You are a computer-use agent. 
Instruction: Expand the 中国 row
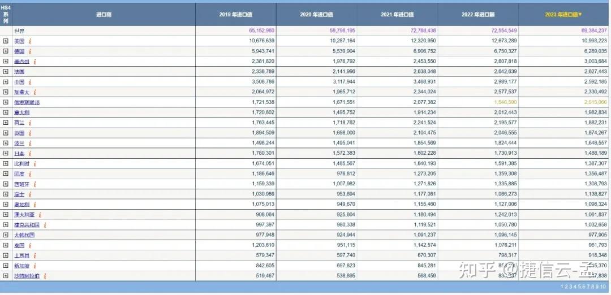[x=6, y=82]
